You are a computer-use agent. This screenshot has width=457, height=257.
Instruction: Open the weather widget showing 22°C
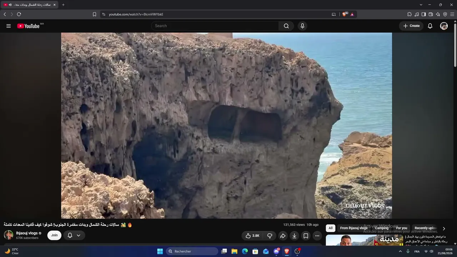[11, 251]
